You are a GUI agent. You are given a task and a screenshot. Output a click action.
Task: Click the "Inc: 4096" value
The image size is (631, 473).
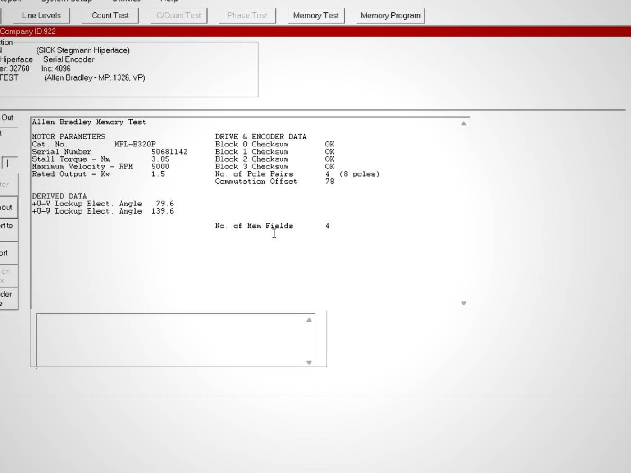tap(56, 68)
